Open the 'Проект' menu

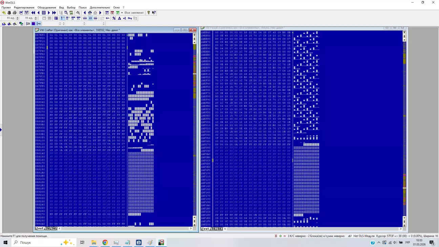coord(6,7)
